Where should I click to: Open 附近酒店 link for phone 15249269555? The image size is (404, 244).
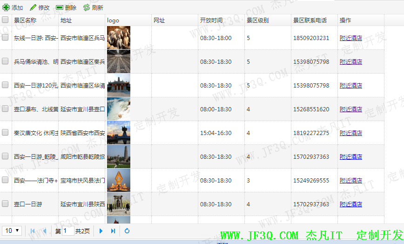pos(351,181)
